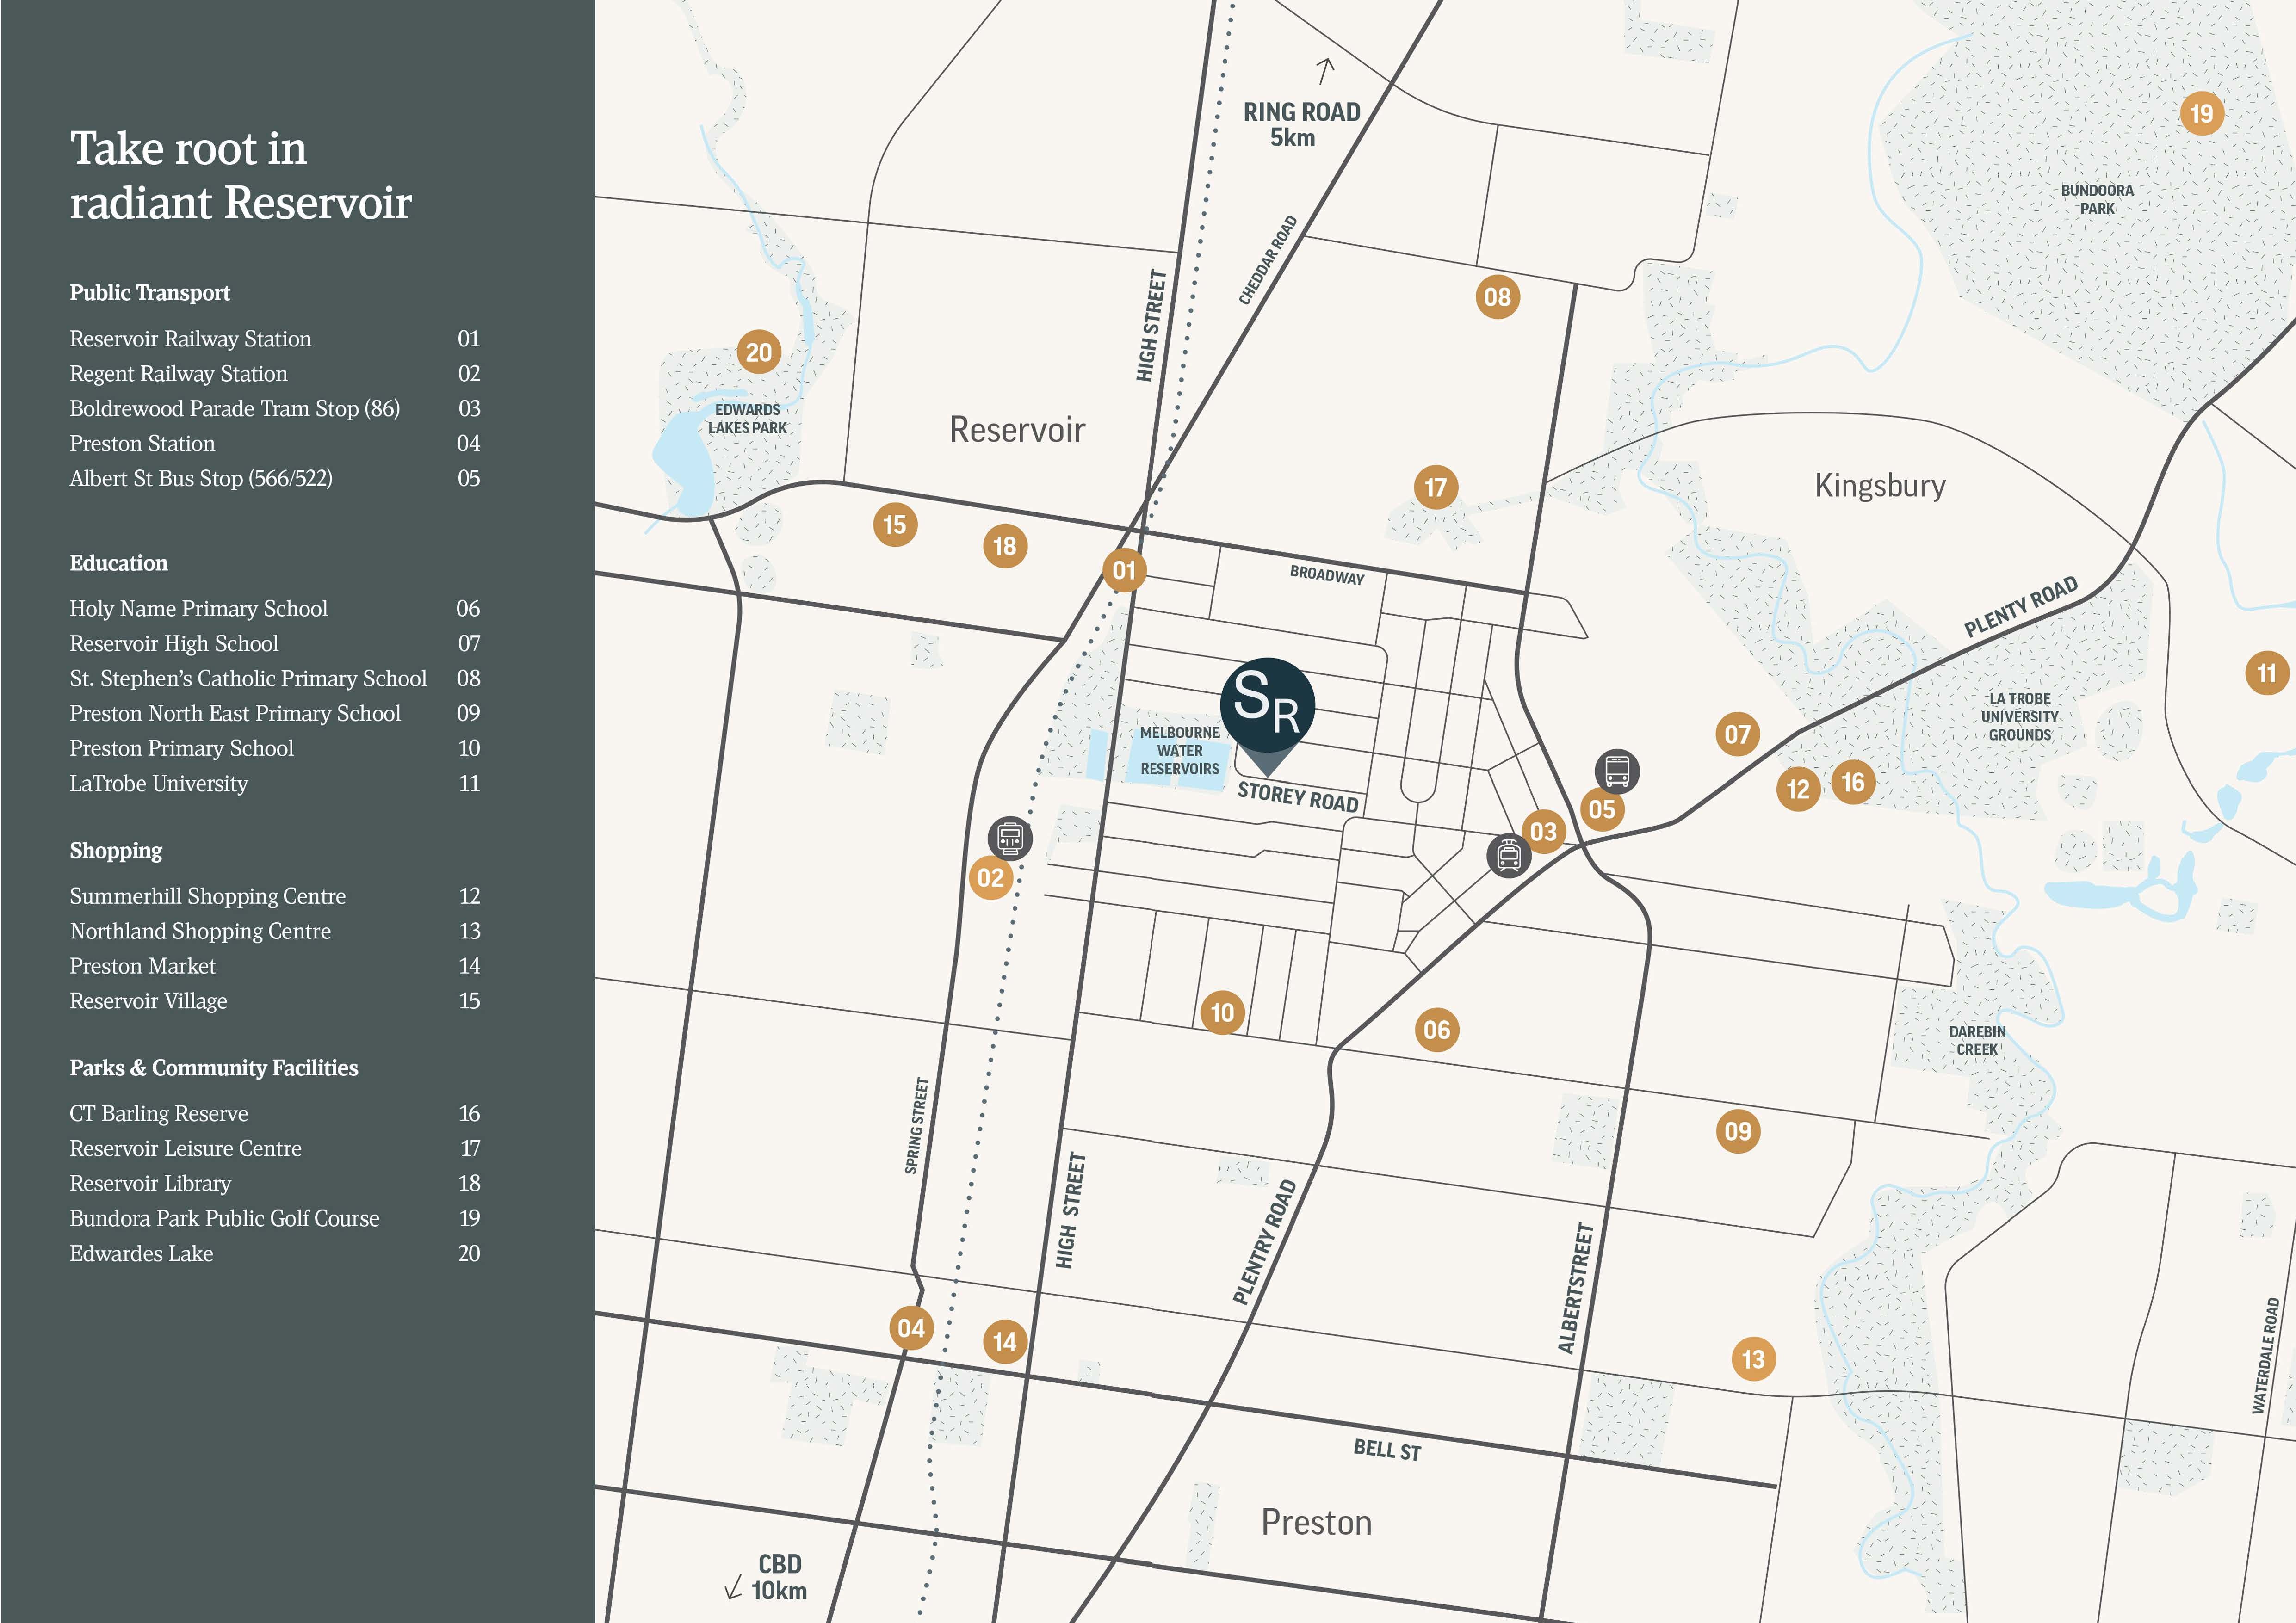
Task: Click map marker 11 at the map edge
Action: tap(2266, 673)
